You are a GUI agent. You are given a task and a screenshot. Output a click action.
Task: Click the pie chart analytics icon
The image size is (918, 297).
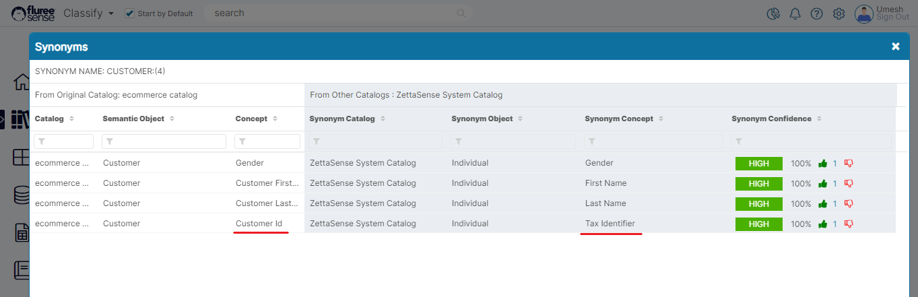[773, 13]
